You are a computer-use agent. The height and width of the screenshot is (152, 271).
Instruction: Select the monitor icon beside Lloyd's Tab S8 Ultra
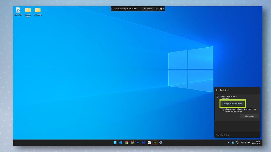(217, 96)
